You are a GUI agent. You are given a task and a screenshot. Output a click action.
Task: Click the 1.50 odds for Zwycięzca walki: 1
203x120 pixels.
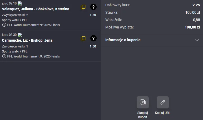point(93,46)
